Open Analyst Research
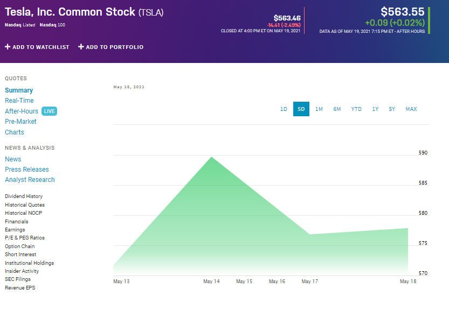This screenshot has width=449, height=310. click(30, 180)
